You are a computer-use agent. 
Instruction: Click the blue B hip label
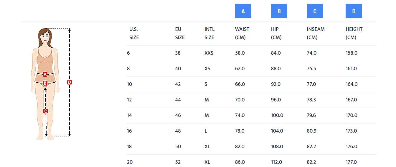[x=279, y=11]
